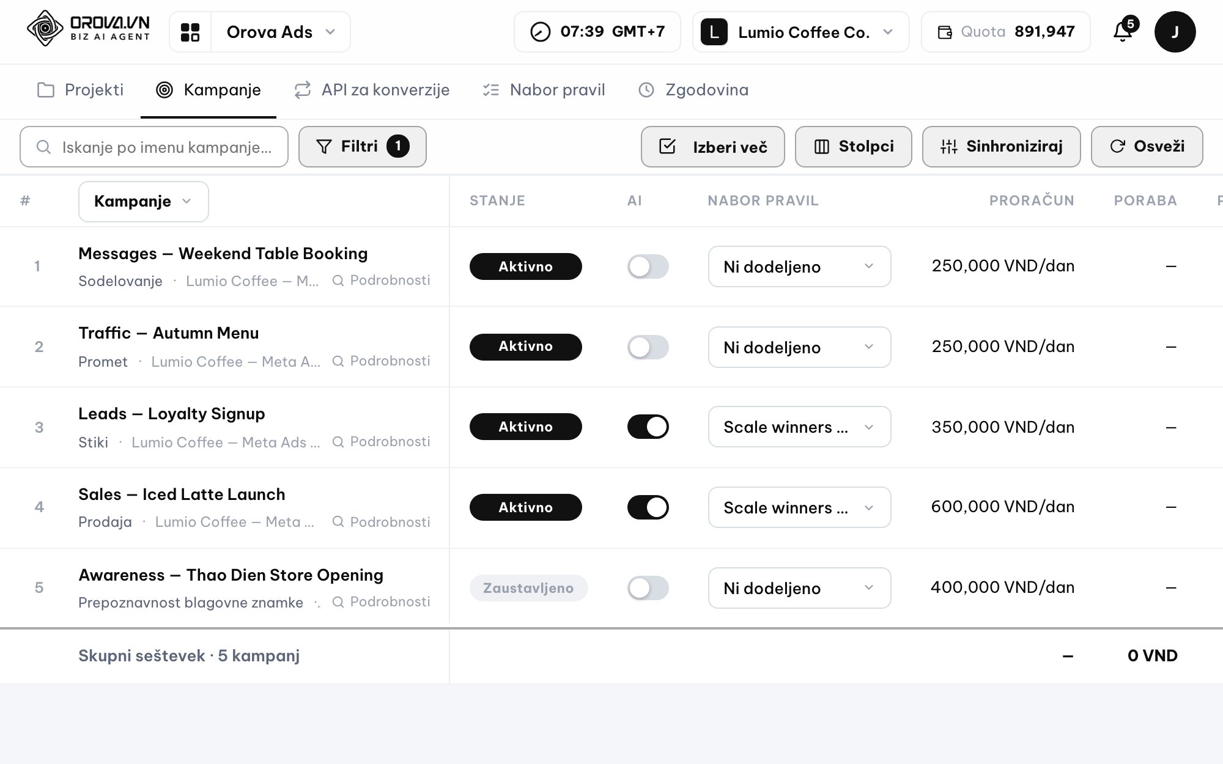Open the J user avatar menu
The image size is (1223, 764).
click(1175, 32)
